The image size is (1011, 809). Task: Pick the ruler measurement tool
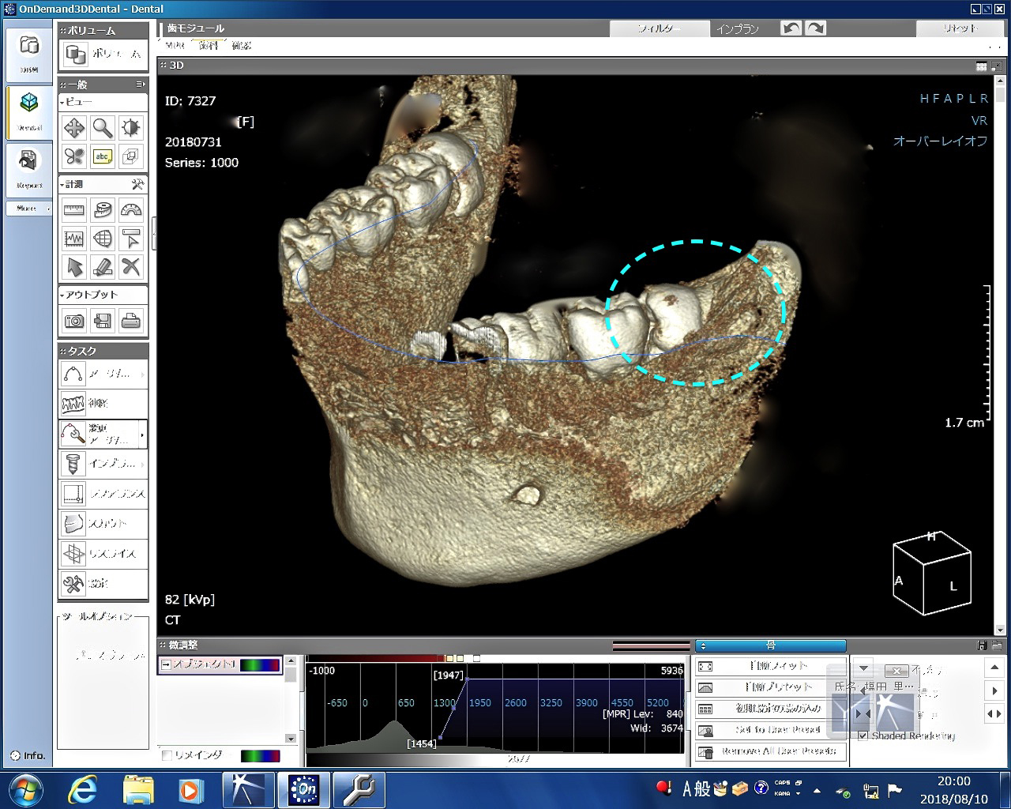[74, 210]
